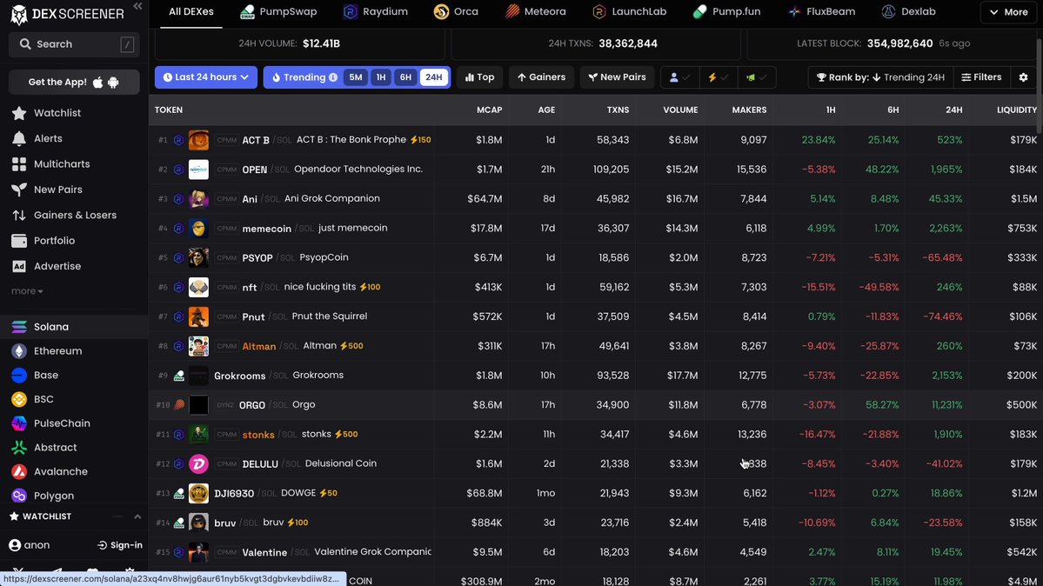
Task: Switch to the Raydium tab
Action: click(x=376, y=12)
